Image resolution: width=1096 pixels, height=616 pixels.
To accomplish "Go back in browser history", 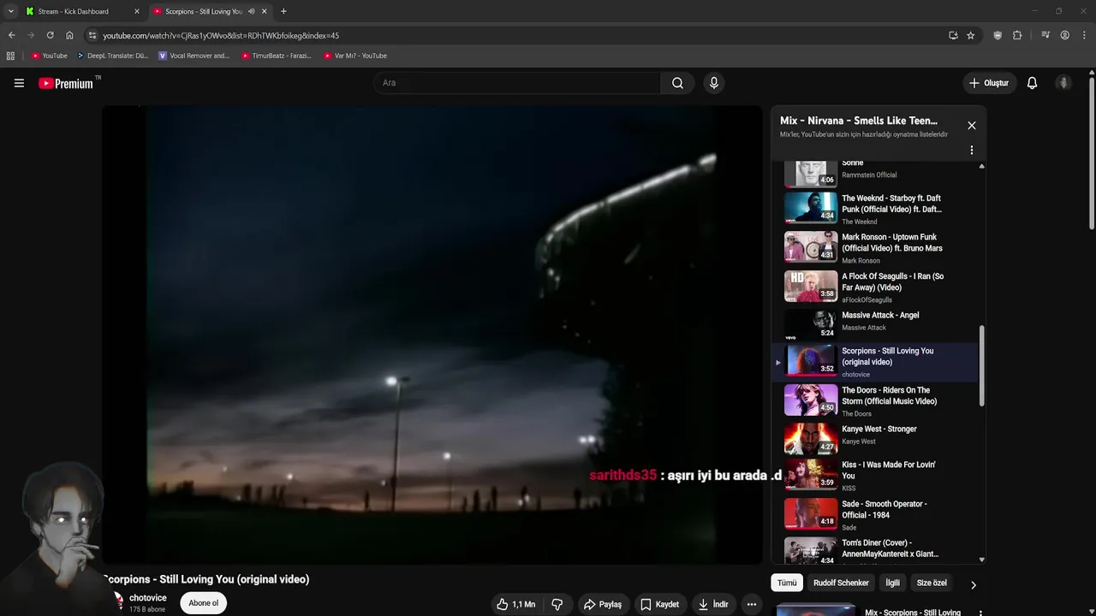I will 11,35.
